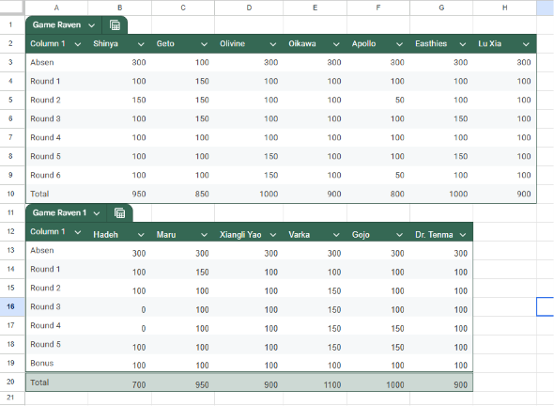The width and height of the screenshot is (554, 406).
Task: Open the Hadeh column dropdown
Action: pos(141,235)
